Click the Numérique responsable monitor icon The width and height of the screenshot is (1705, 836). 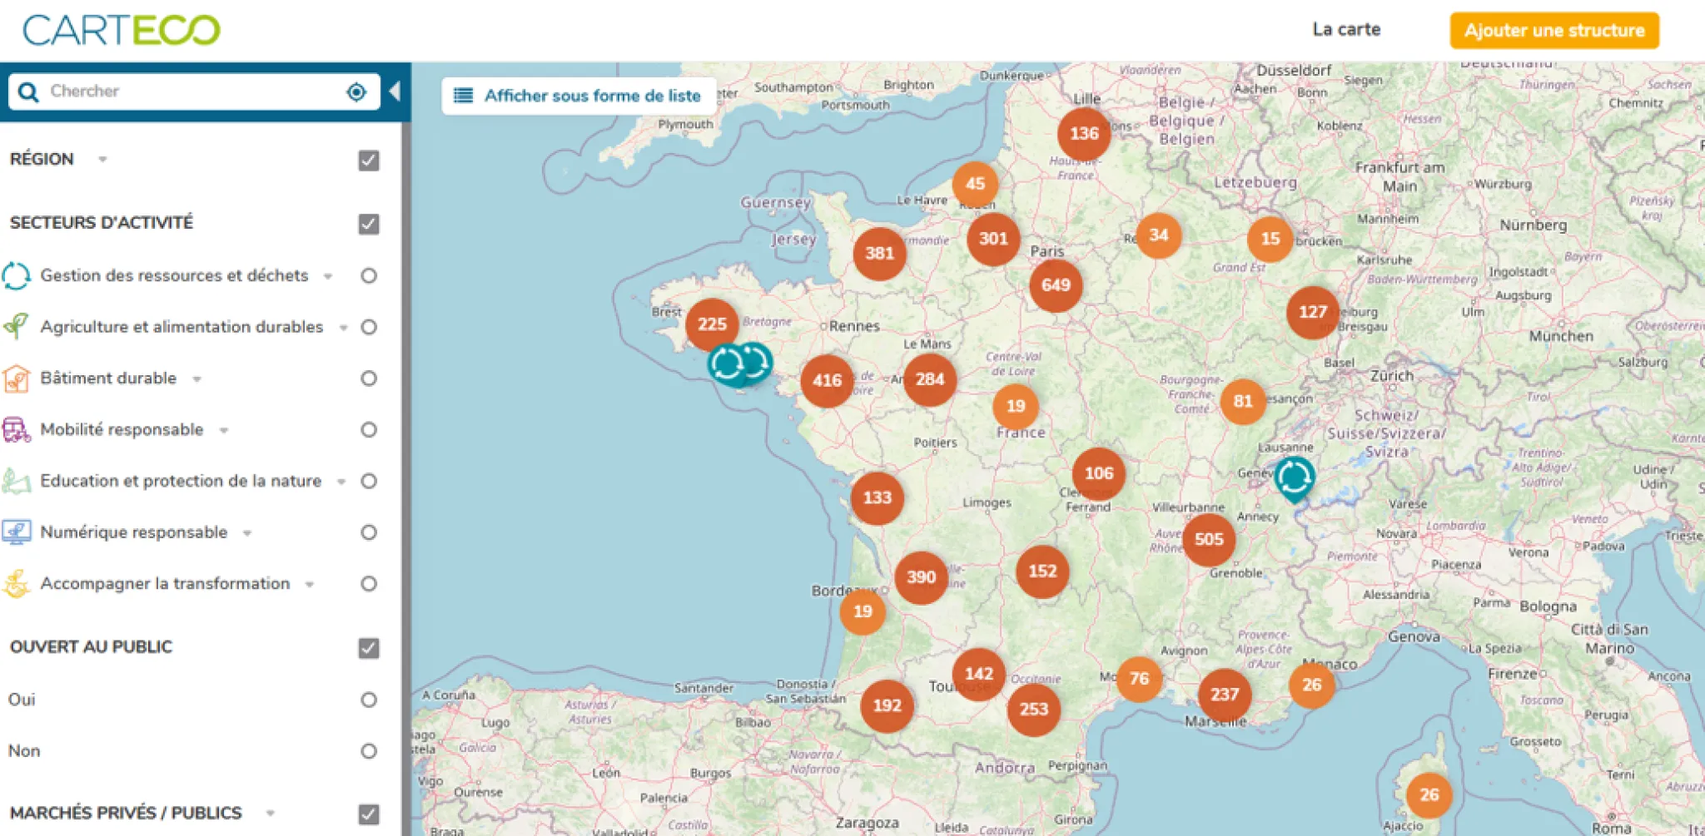tap(17, 532)
